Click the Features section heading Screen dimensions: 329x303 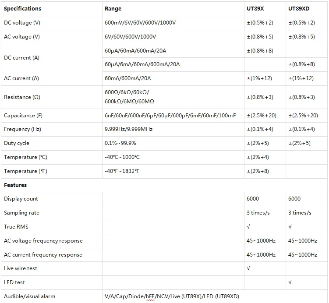15,185
